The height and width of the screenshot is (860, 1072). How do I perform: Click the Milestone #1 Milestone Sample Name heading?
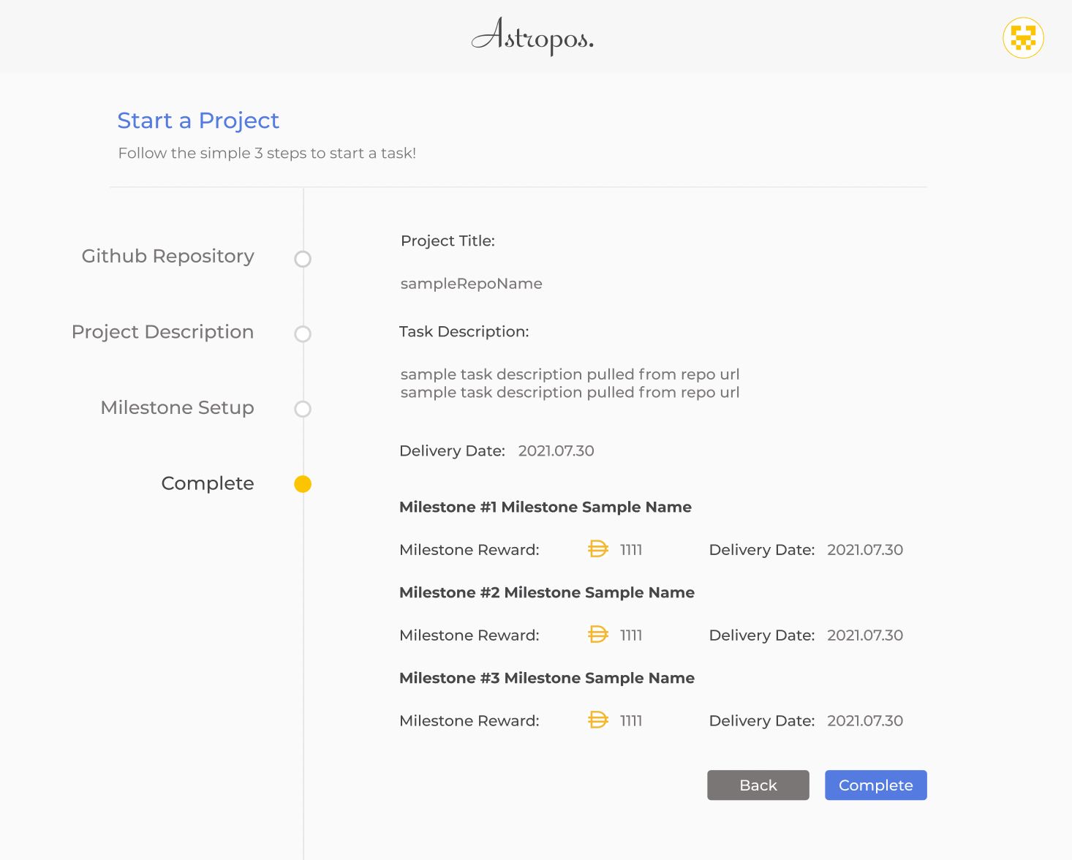546,508
